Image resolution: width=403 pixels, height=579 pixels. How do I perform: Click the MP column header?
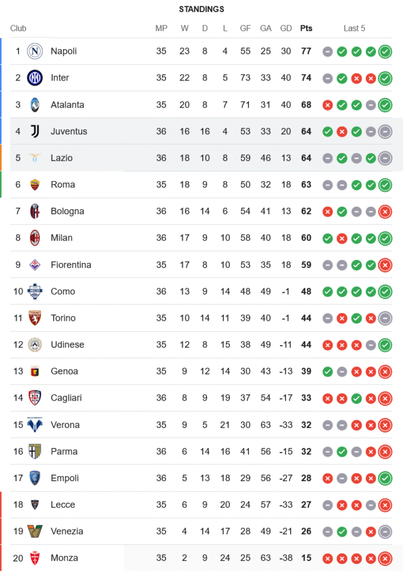click(x=161, y=28)
